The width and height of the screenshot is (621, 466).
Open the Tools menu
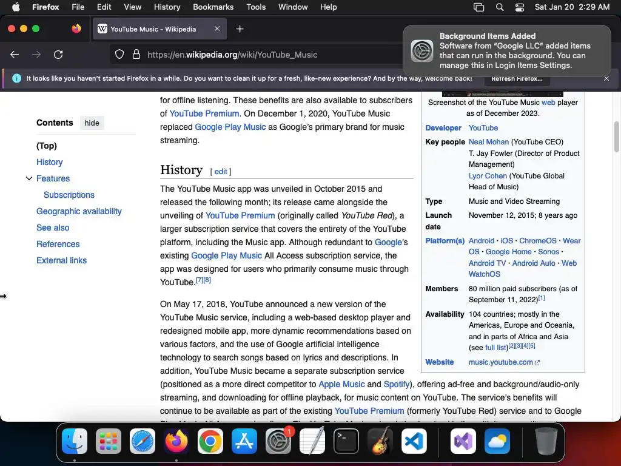coord(256,7)
